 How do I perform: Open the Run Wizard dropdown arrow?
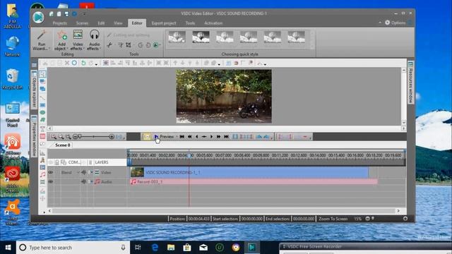49,49
